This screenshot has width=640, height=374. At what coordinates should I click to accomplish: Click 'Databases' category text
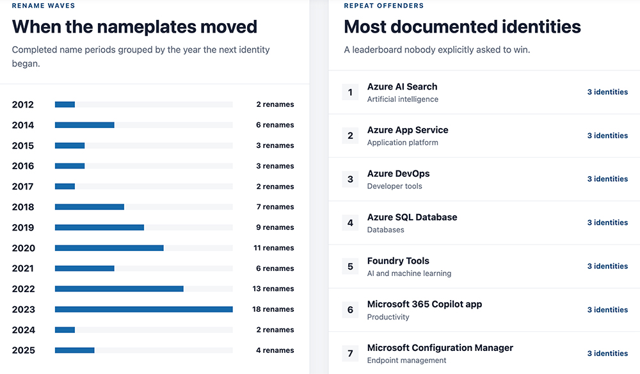(x=385, y=230)
